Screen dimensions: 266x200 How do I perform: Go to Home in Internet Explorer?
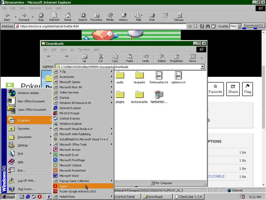68,17
